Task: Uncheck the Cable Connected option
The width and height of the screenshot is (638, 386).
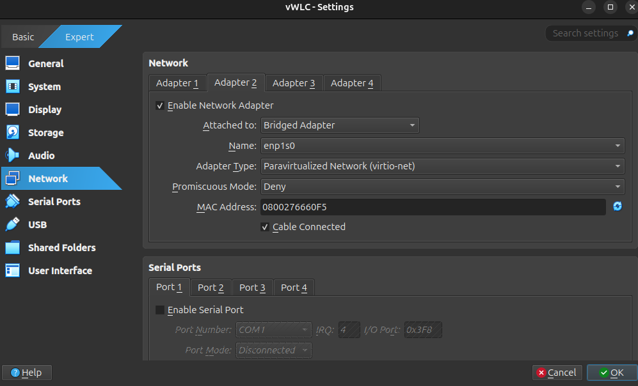Action: click(265, 227)
